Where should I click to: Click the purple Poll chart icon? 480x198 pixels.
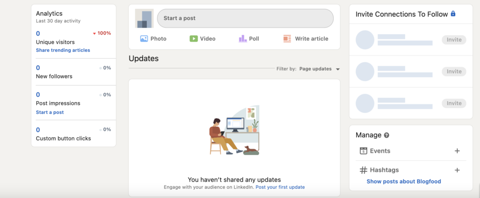242,39
